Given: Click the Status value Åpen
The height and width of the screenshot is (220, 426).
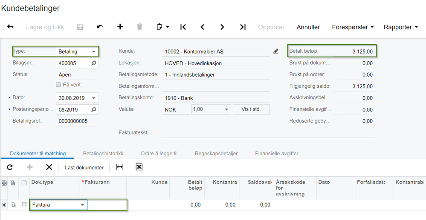Looking at the screenshot, I should [x=65, y=74].
